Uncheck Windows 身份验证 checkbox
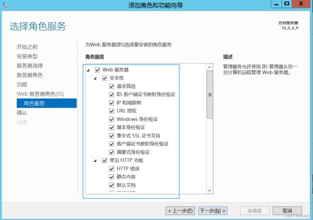Screen dimensions: 313x220 pyautogui.click(x=111, y=120)
